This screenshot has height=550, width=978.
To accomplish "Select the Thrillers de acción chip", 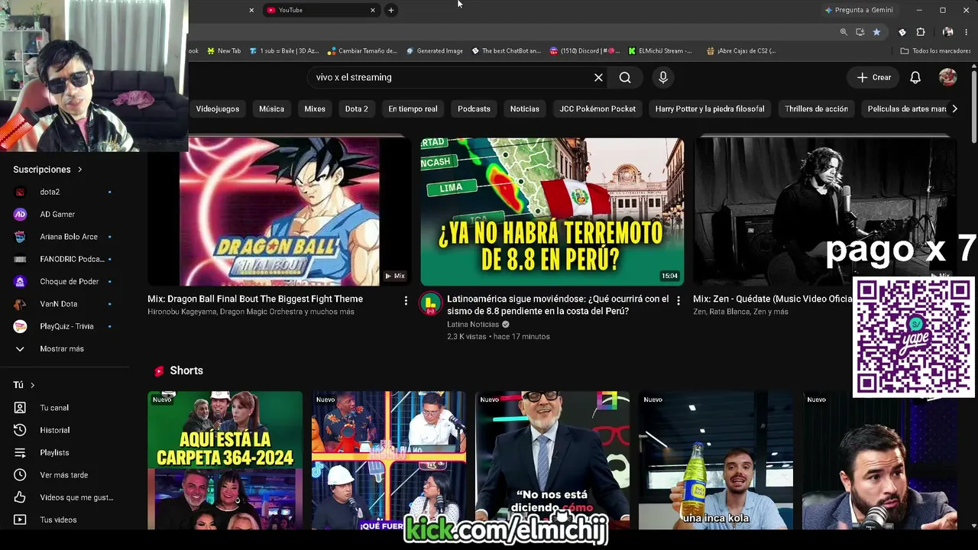I will (x=816, y=108).
